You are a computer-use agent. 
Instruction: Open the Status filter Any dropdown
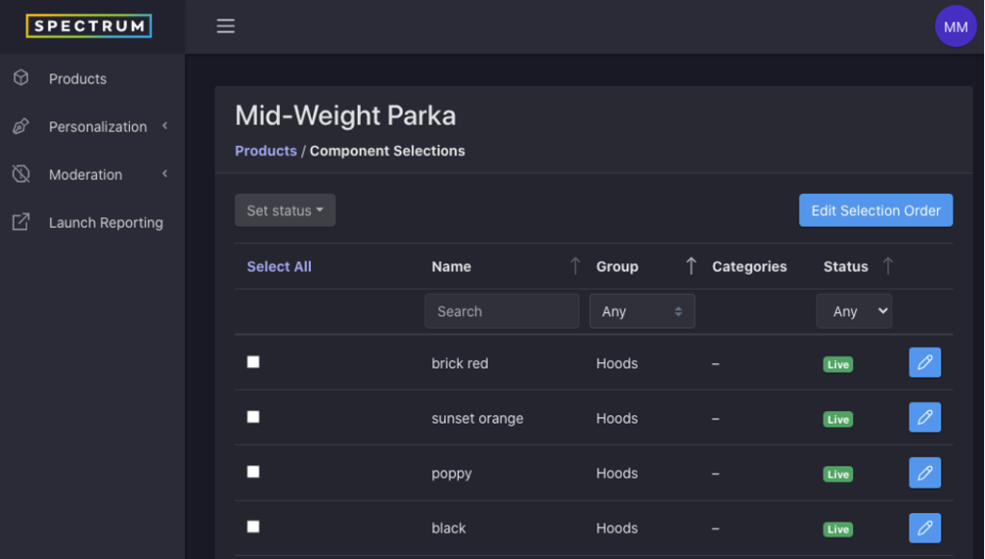click(x=854, y=311)
